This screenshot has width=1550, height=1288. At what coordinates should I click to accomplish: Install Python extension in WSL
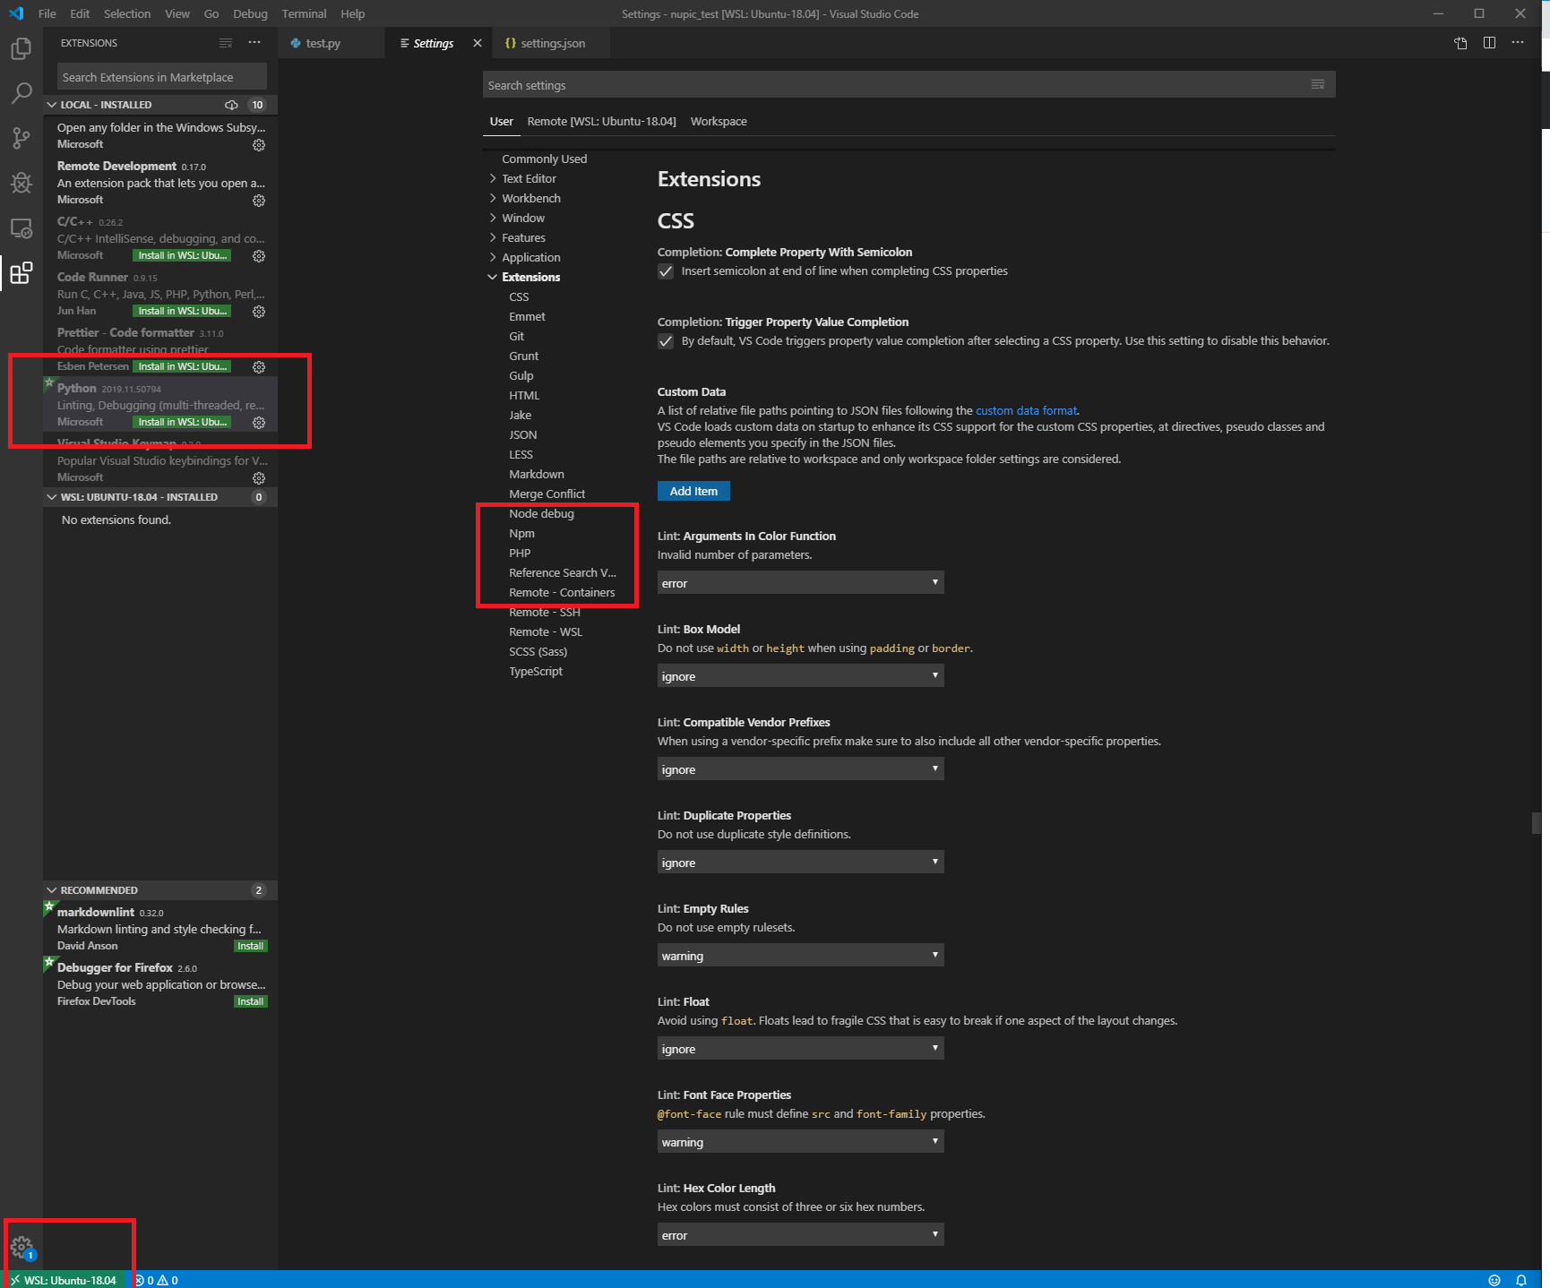point(182,422)
